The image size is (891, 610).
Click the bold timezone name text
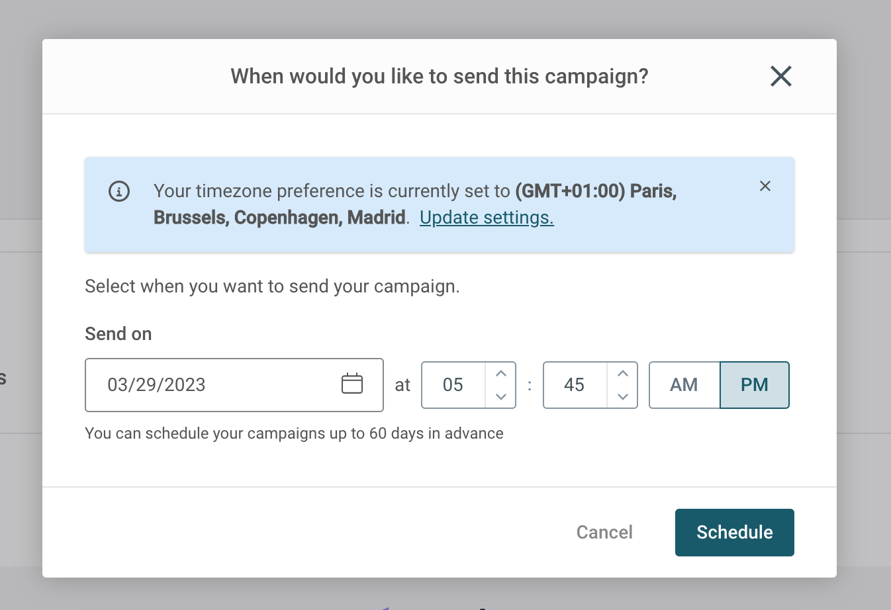(415, 204)
